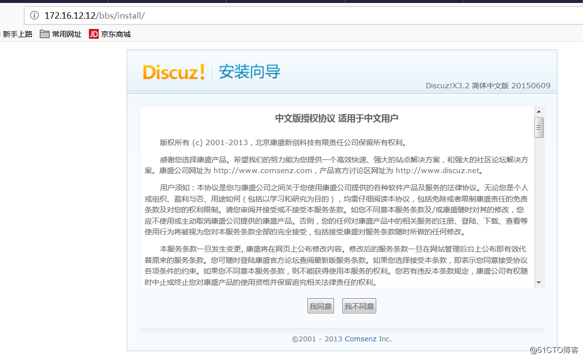
Task: Click the Discuz! logo
Action: [174, 72]
